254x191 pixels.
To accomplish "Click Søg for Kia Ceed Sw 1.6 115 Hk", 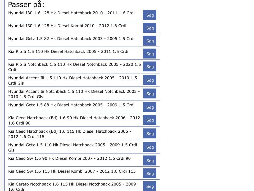I will pyautogui.click(x=150, y=173).
